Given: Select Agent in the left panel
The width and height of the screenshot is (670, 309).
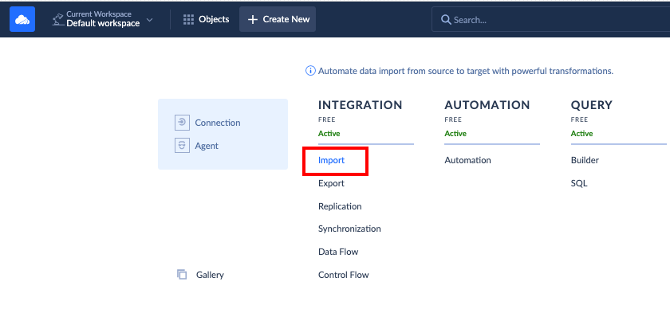Looking at the screenshot, I should tap(207, 146).
